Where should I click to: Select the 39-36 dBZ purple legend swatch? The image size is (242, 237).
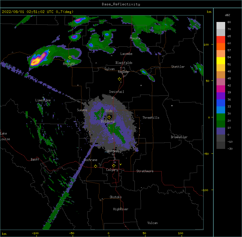[x=221, y=96]
